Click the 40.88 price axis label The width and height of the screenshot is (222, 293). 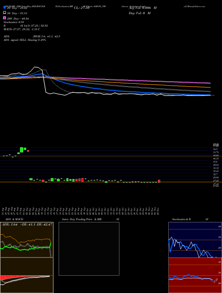coord(216,165)
